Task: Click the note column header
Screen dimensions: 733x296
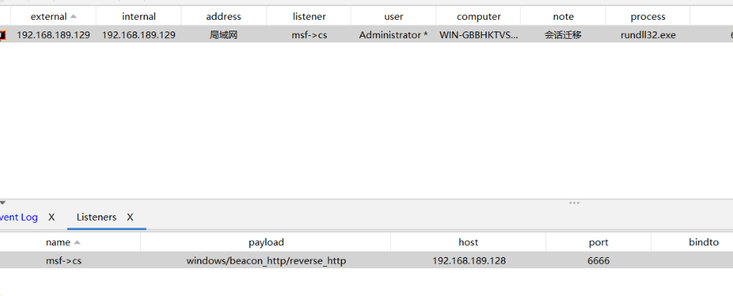Action: (563, 16)
